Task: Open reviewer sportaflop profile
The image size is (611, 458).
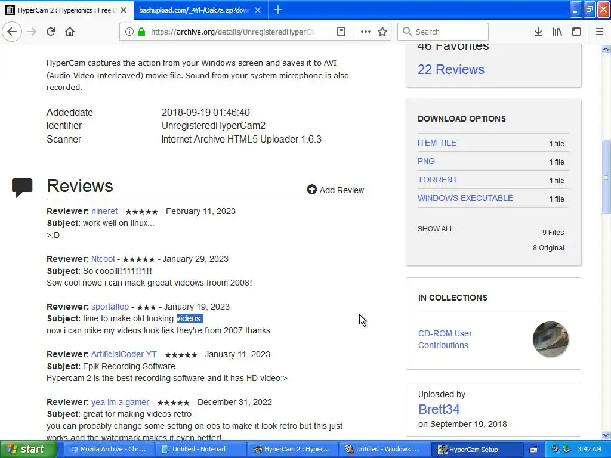Action: pyautogui.click(x=110, y=307)
